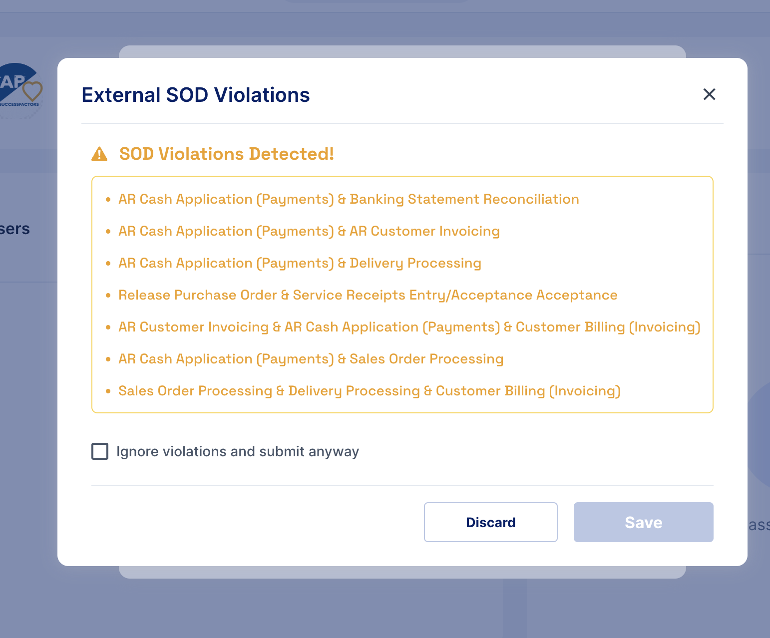
Task: Click the orange warning triangle icon
Action: [99, 154]
